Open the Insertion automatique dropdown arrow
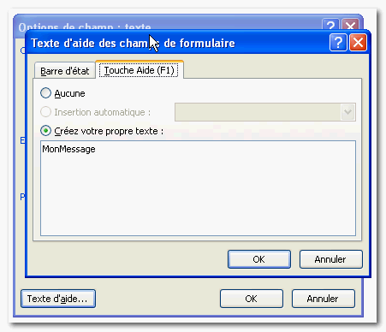 pos(347,112)
